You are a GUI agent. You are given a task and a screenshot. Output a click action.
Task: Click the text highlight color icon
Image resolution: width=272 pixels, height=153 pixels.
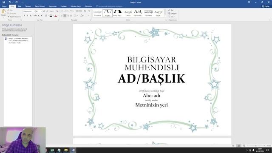[51, 16]
